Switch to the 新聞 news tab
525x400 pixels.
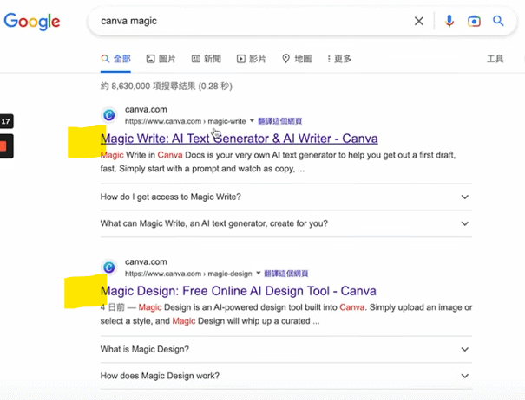click(x=207, y=59)
